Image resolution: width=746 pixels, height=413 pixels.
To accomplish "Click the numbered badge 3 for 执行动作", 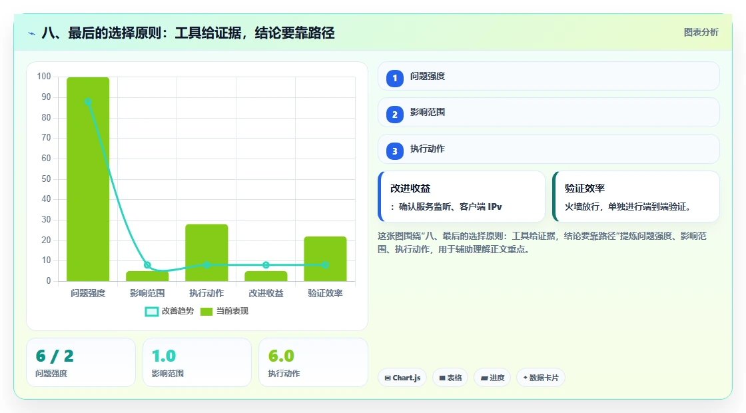I will click(x=395, y=151).
